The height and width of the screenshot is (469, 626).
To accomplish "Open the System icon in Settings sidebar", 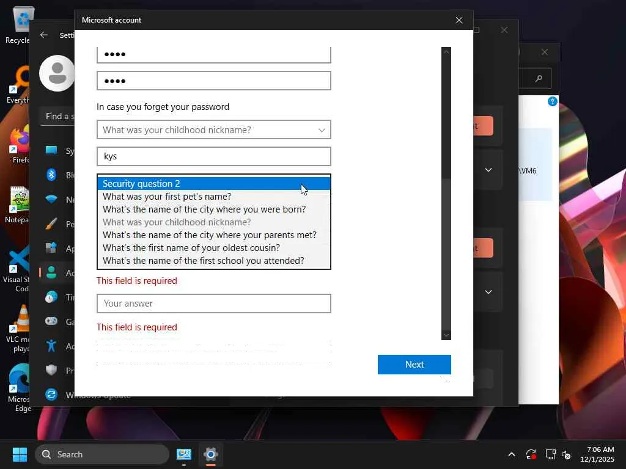I will click(51, 150).
